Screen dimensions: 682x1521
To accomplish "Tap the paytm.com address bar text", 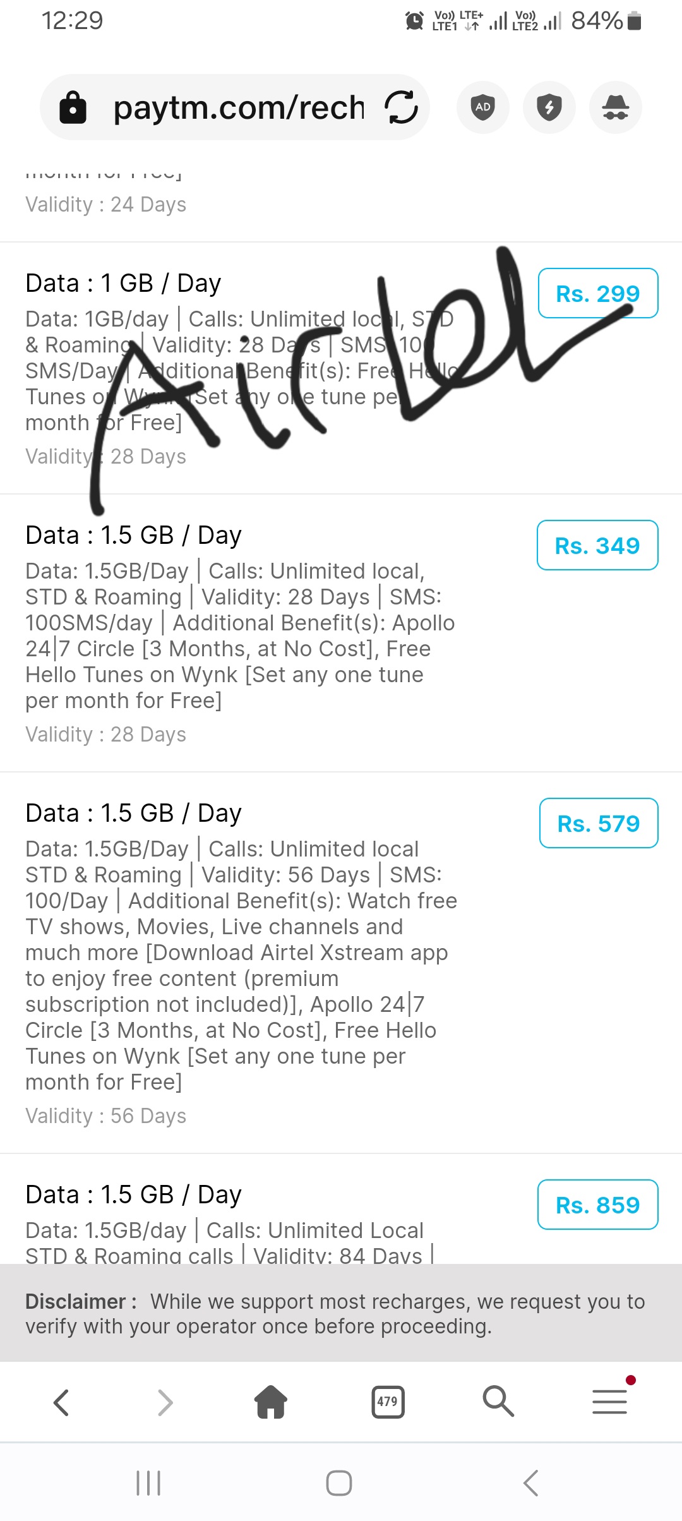I will [239, 107].
